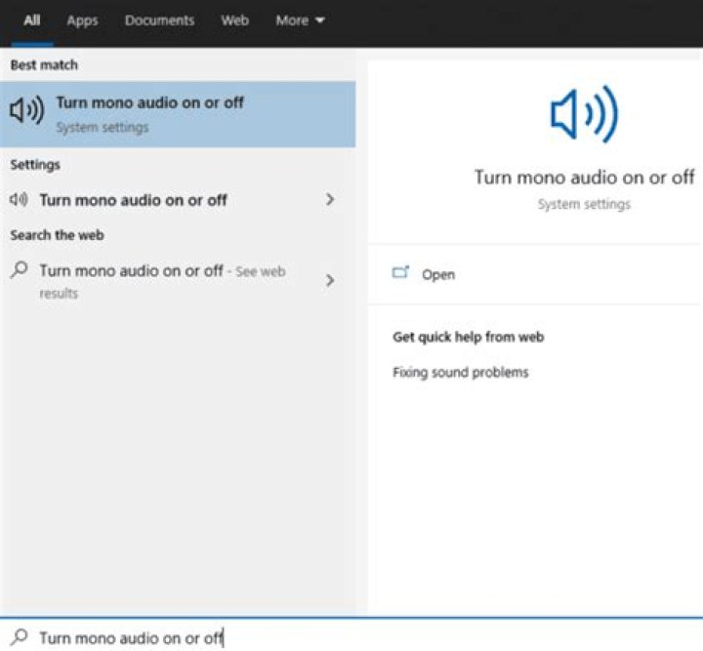The image size is (703, 651).
Task: Expand the Settings result chevron arrow
Action: click(329, 200)
